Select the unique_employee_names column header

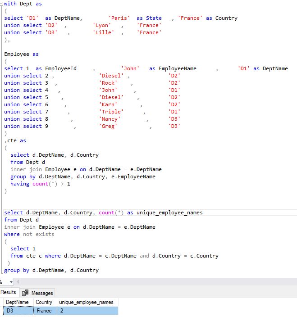coord(86,302)
